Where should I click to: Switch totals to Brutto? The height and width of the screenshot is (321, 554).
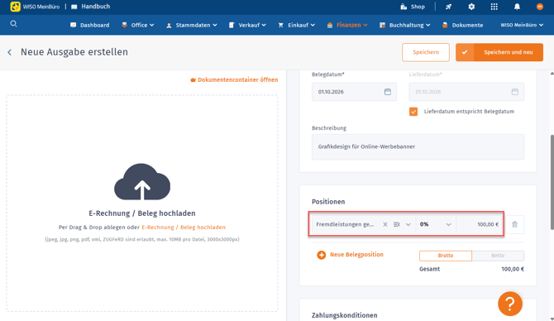(x=446, y=256)
